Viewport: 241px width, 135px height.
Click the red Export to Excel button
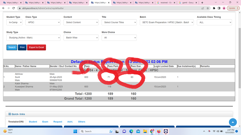coord(36,47)
